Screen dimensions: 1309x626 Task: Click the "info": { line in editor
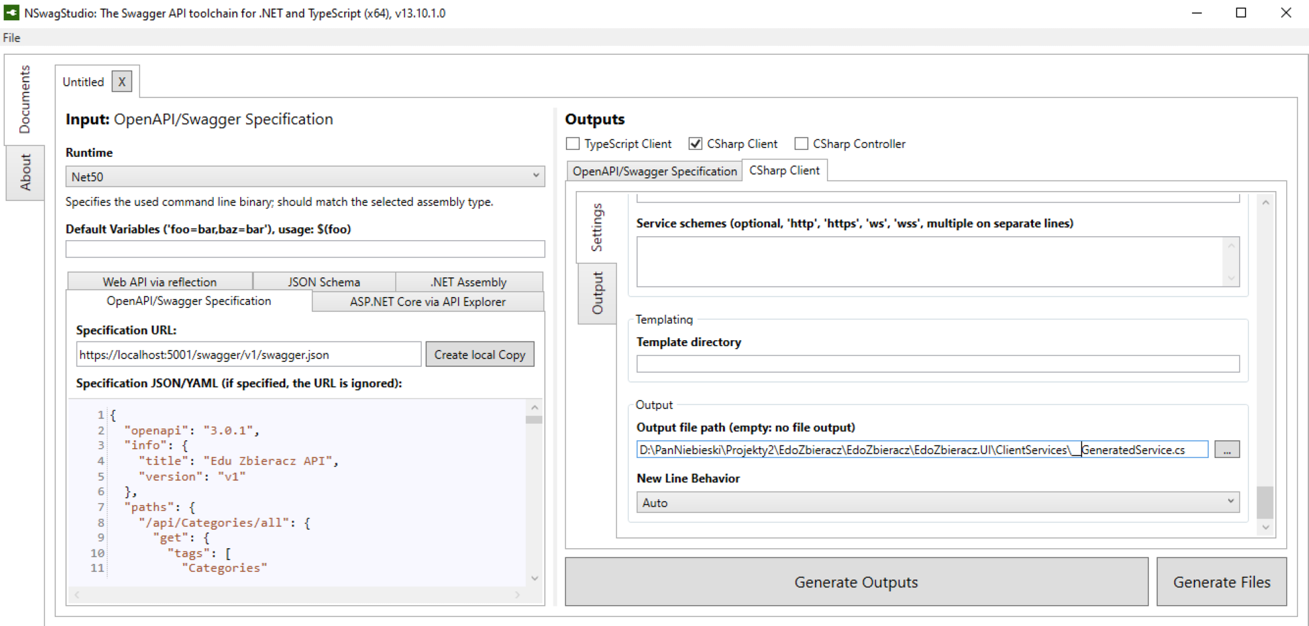[156, 445]
